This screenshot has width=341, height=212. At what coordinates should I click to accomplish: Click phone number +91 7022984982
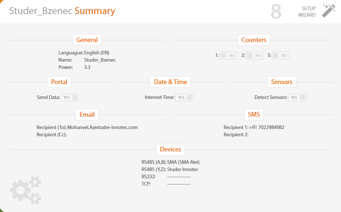tap(267, 128)
